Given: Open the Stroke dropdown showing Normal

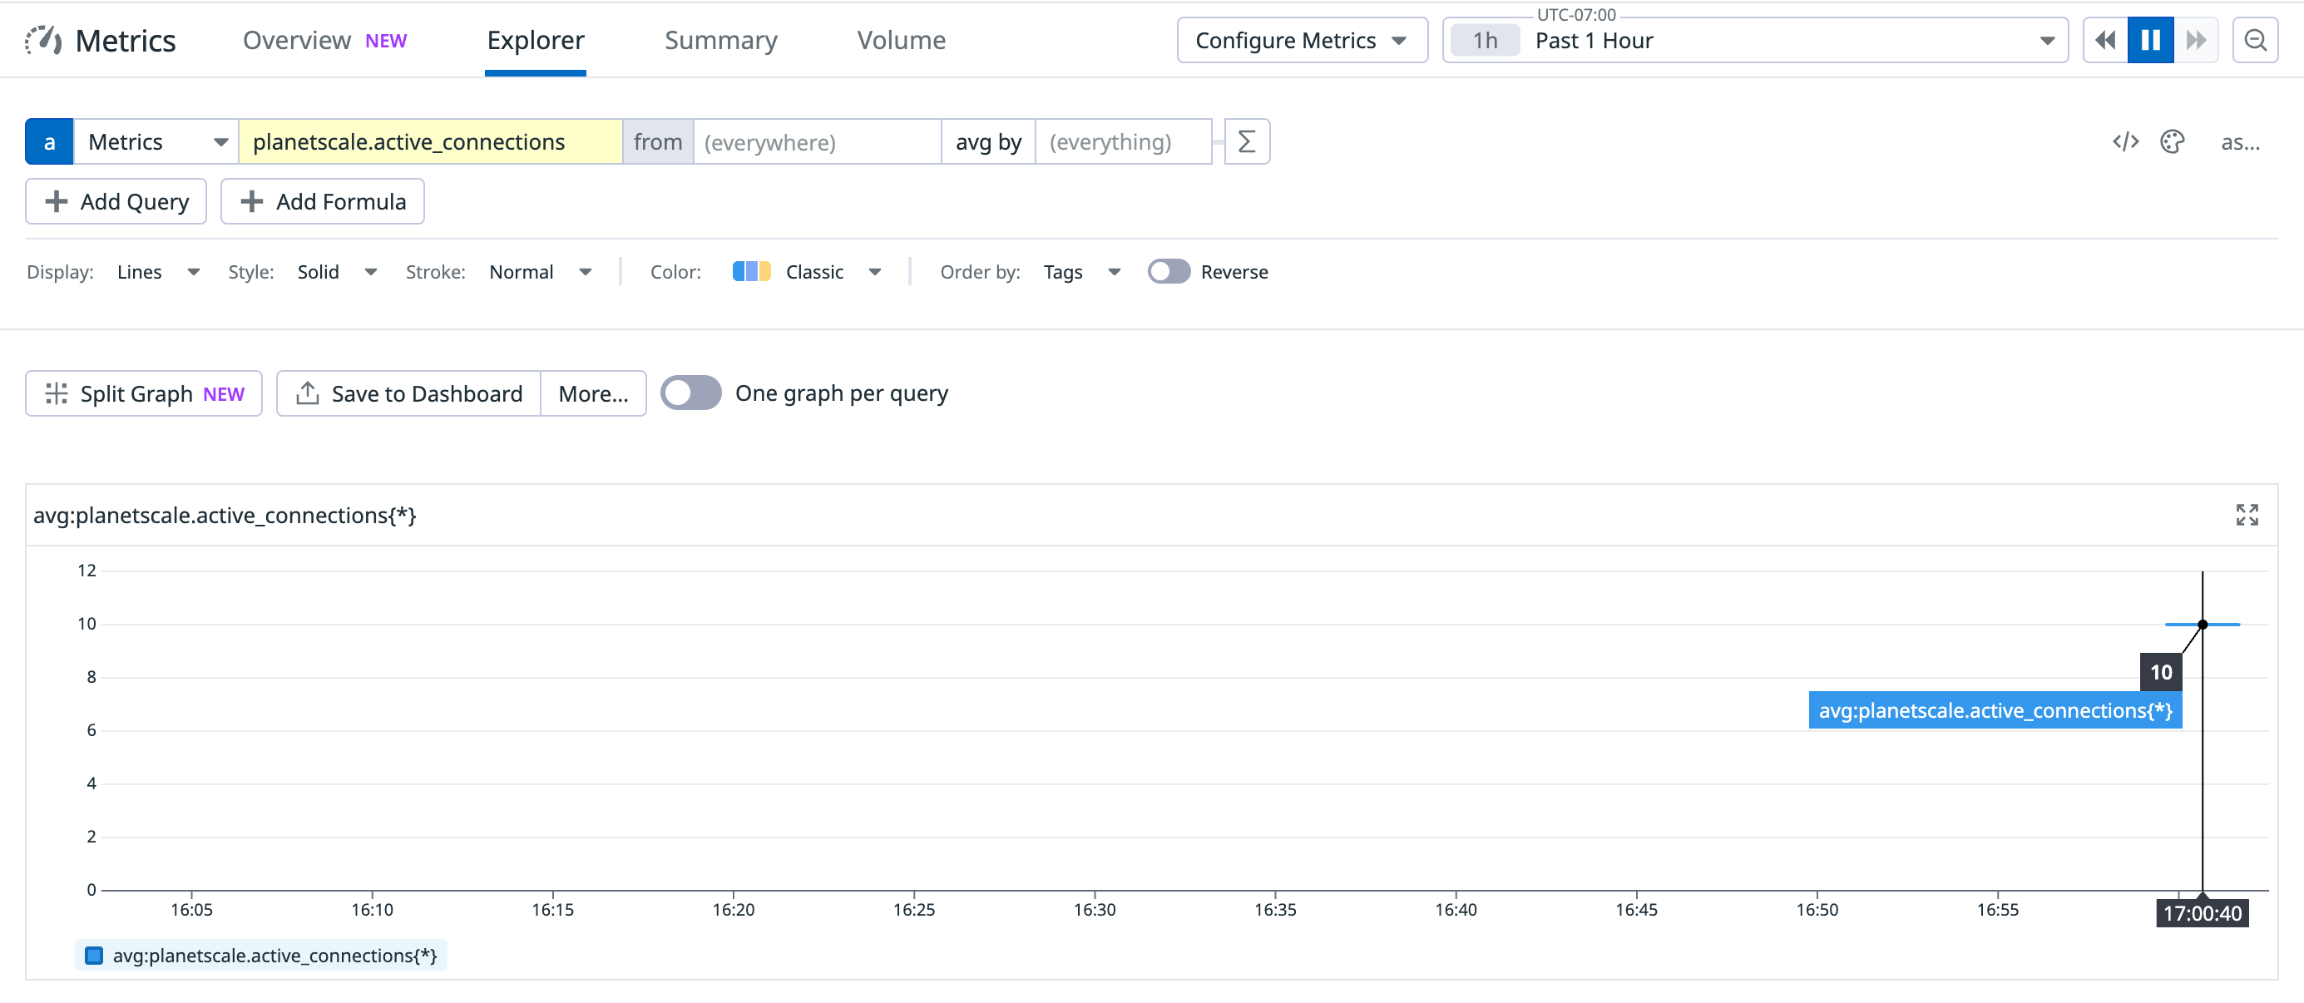Looking at the screenshot, I should pos(540,272).
